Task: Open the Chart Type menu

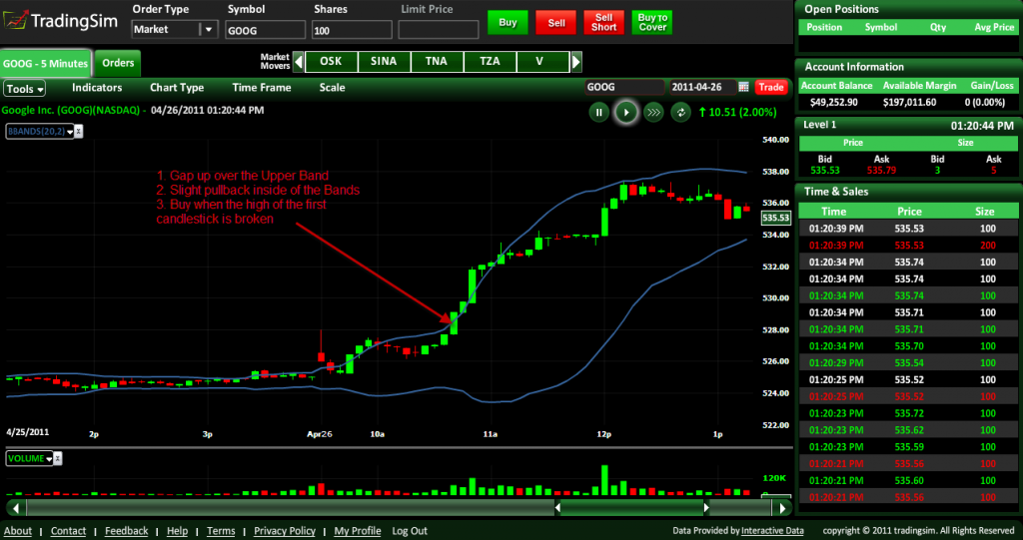Action: 177,88
